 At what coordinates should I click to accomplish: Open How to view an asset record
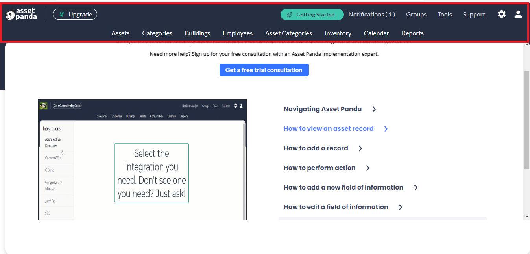pos(329,129)
